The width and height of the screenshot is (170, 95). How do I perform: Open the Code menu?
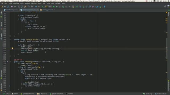(x=22, y=3)
